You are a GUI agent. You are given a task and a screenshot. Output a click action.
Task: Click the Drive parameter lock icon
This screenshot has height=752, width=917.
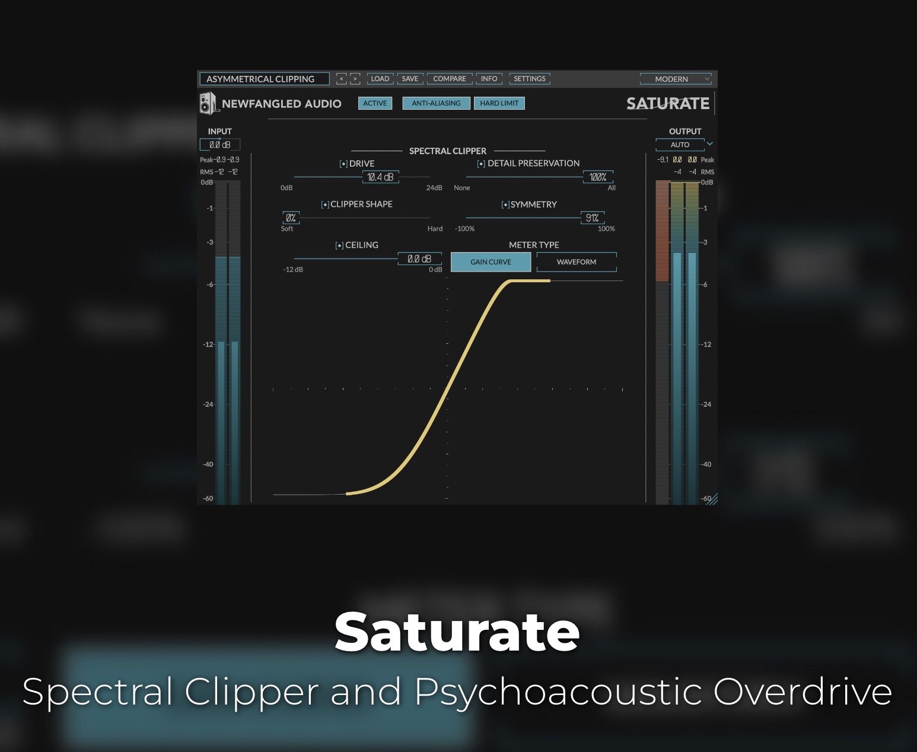(x=343, y=164)
